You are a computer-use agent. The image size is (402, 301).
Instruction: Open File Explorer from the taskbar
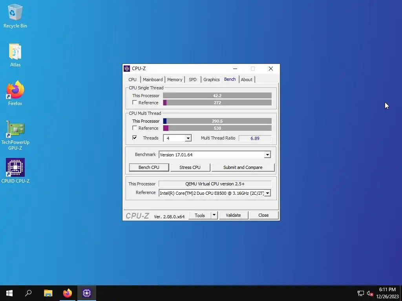48,293
